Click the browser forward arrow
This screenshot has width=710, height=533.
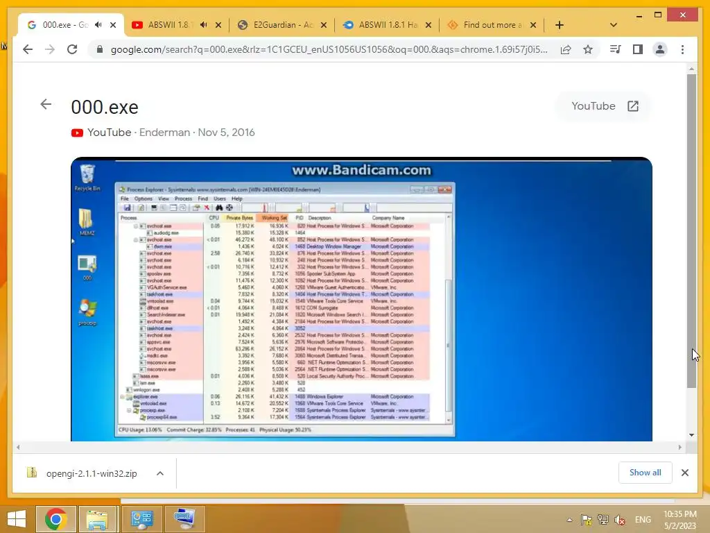point(50,49)
